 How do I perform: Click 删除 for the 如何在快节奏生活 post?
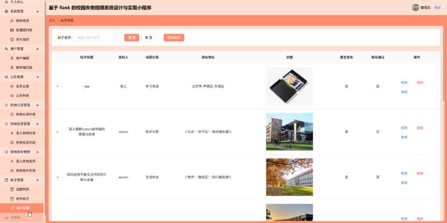point(420,173)
